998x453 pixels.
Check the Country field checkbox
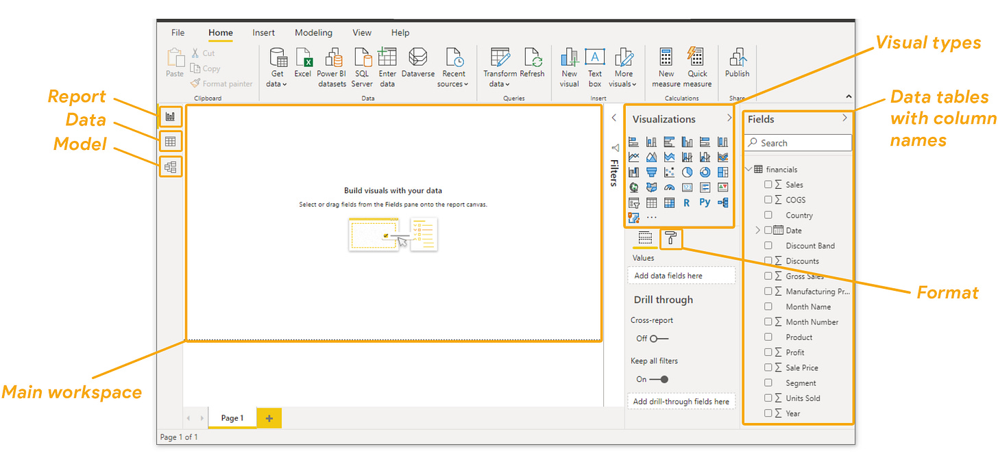point(768,215)
